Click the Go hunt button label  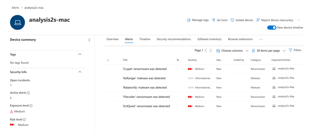click(x=222, y=20)
